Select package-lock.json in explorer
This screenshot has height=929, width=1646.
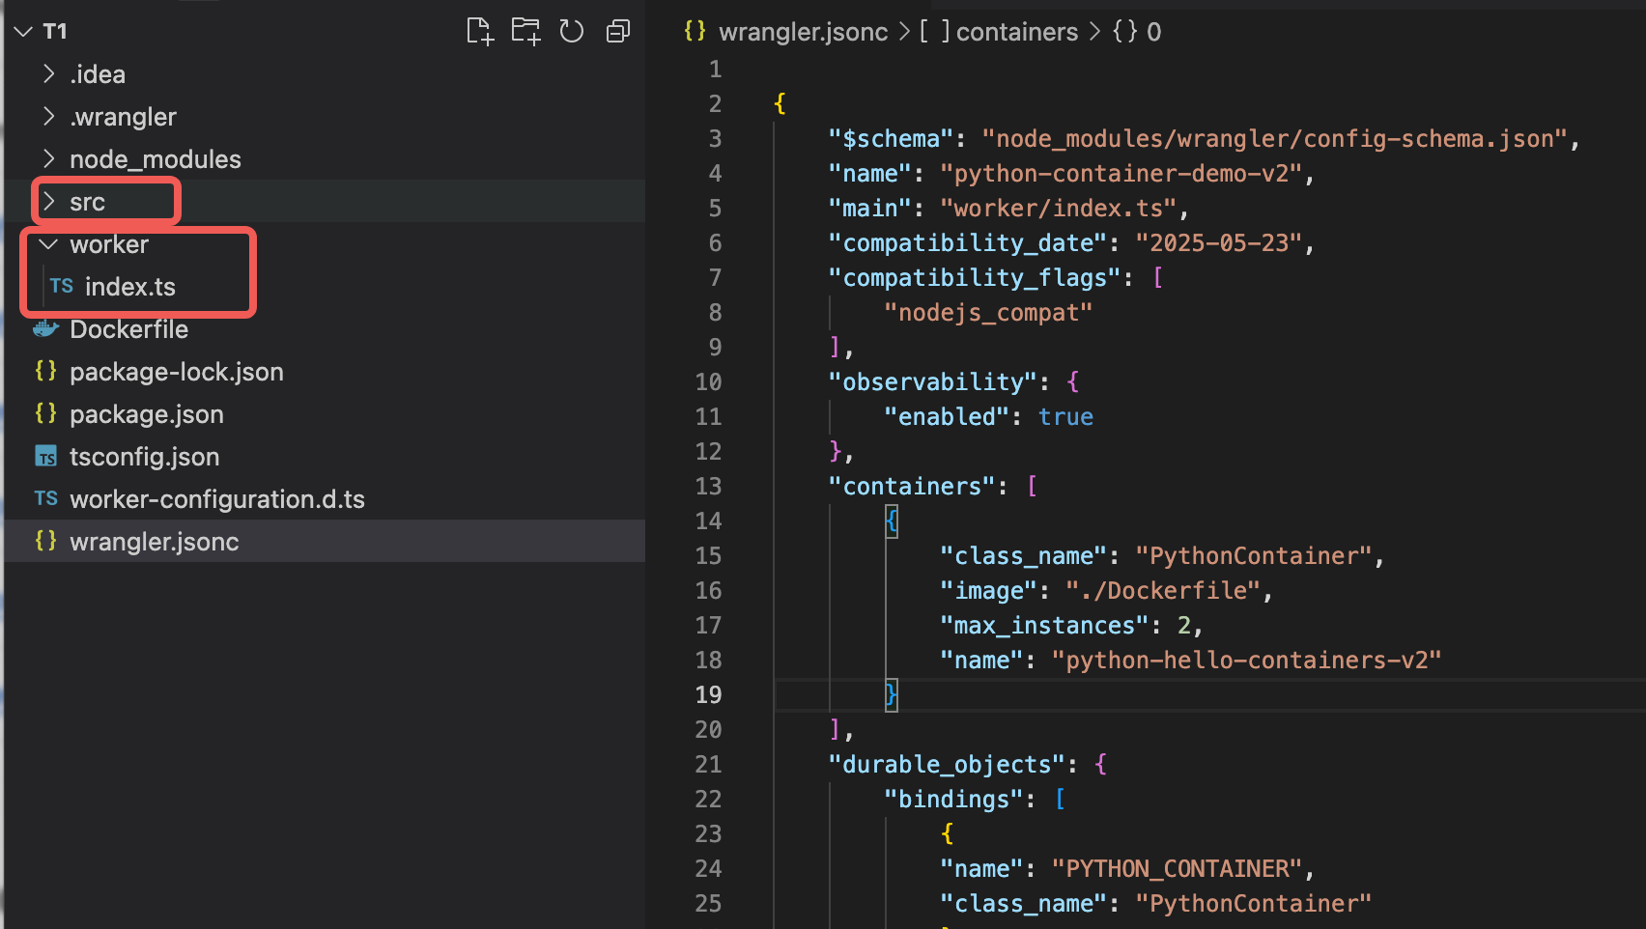(176, 372)
